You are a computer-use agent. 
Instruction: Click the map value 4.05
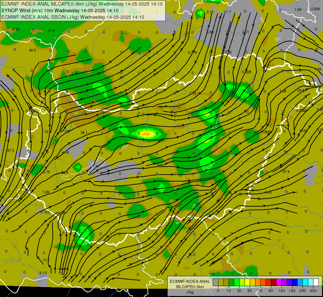[x=66, y=152]
